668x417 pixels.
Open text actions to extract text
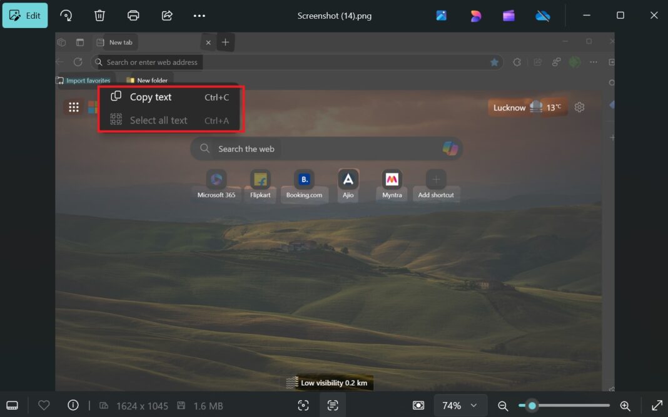332,405
